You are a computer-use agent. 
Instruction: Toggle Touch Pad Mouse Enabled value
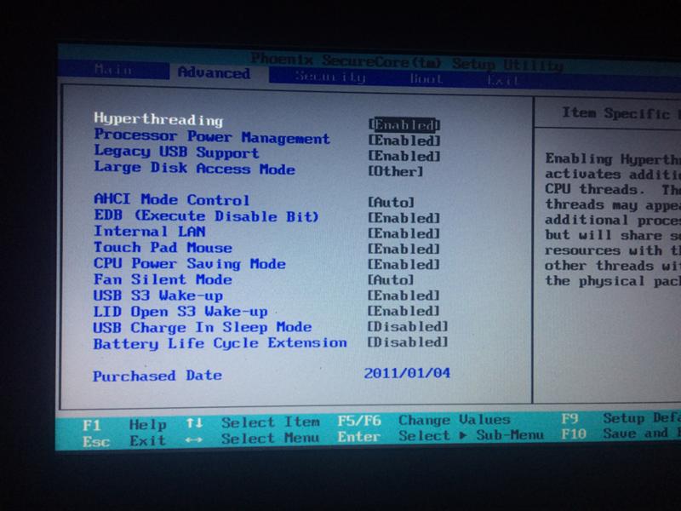(x=404, y=250)
